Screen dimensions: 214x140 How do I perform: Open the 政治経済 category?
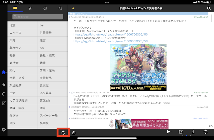[22, 85]
